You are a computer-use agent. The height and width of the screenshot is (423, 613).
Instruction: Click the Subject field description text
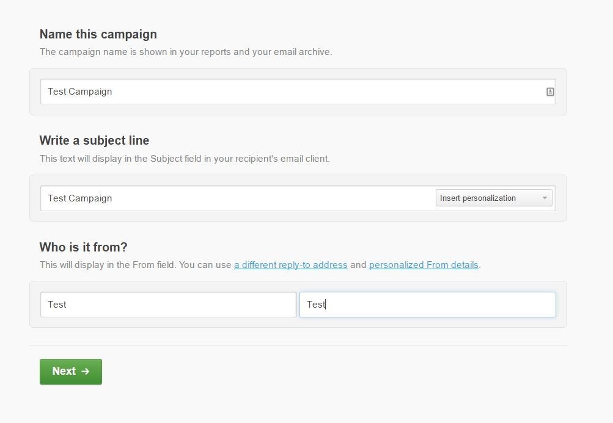pyautogui.click(x=185, y=159)
